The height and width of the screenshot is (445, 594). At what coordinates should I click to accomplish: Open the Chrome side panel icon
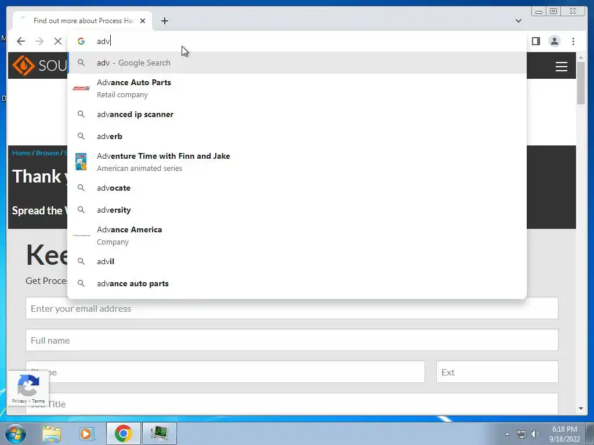pyautogui.click(x=535, y=41)
